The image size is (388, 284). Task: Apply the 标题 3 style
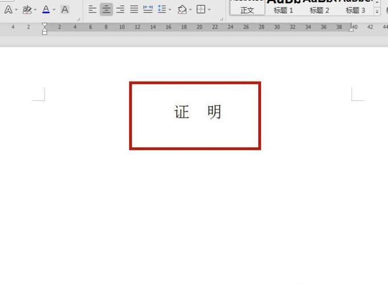356,7
